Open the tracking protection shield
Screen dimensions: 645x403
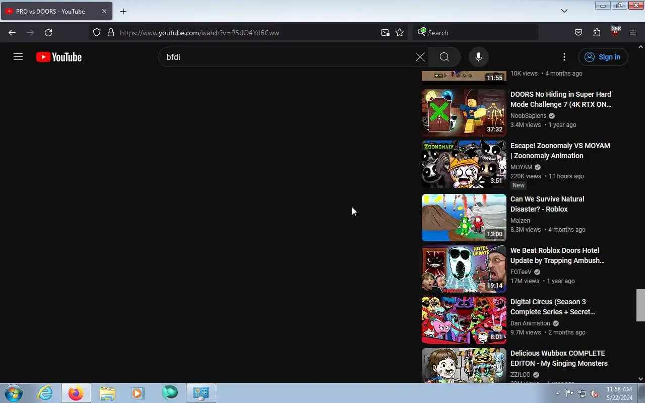[97, 33]
